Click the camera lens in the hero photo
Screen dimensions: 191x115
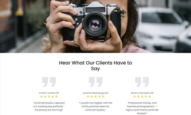(95, 24)
